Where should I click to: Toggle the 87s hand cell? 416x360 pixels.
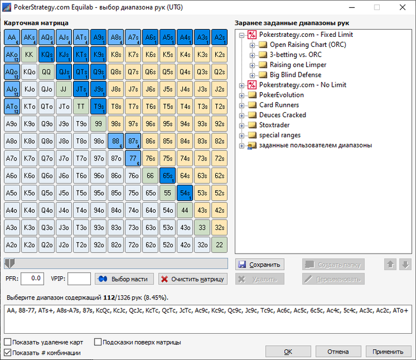[133, 141]
